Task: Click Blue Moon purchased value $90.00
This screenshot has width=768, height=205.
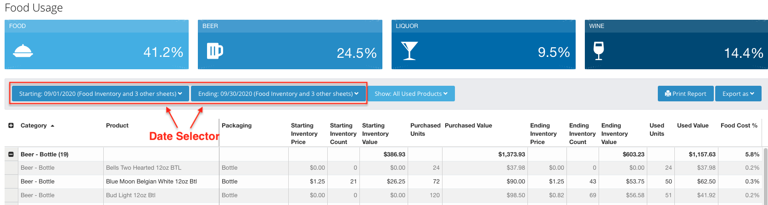Action: point(516,182)
